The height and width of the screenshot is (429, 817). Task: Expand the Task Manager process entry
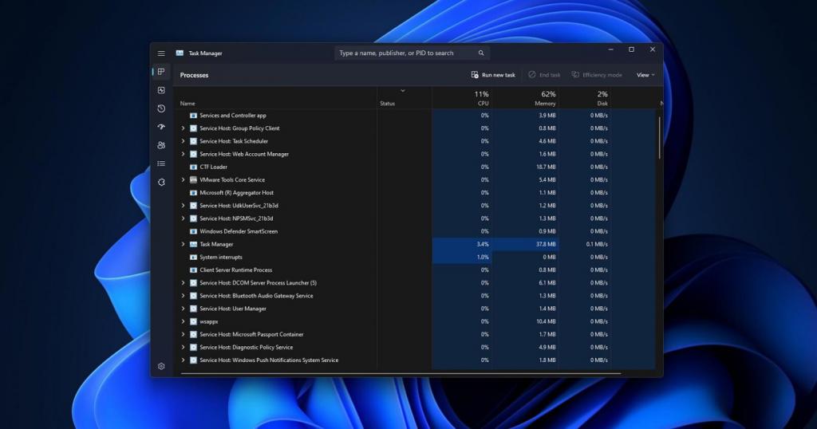183,244
